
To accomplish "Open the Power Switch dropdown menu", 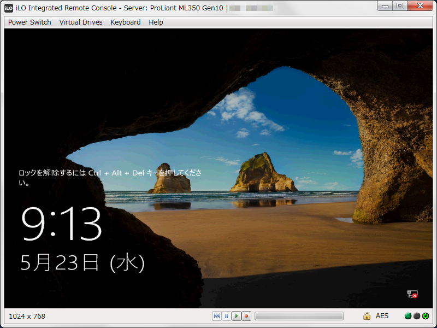I will (x=28, y=22).
